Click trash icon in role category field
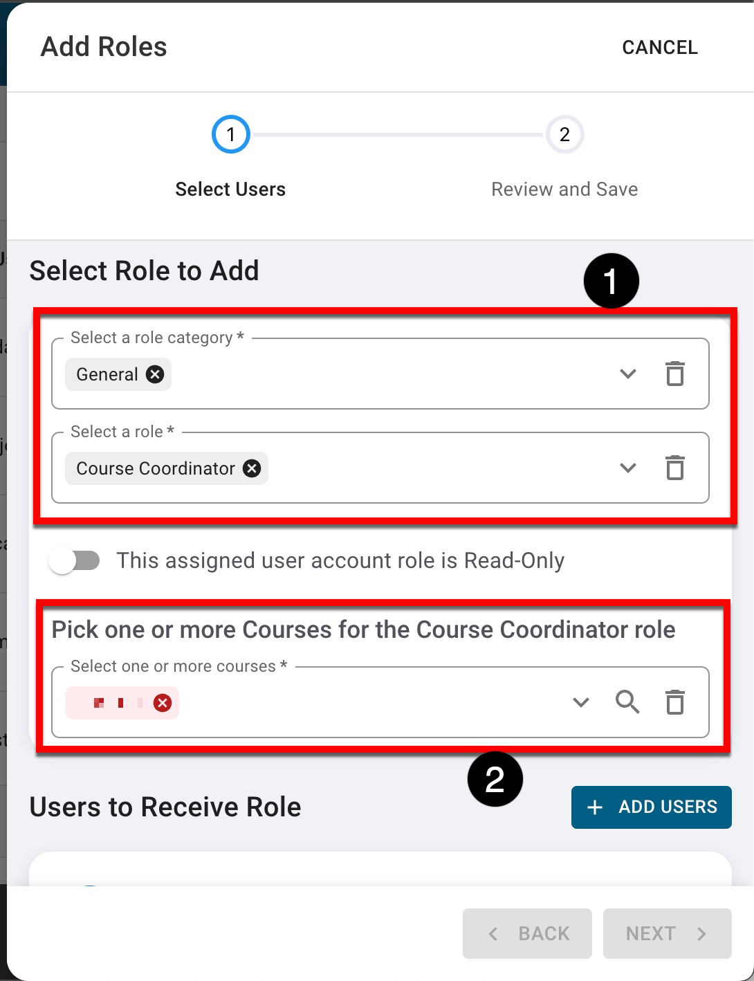Screen dimensions: 754x981 (674, 374)
